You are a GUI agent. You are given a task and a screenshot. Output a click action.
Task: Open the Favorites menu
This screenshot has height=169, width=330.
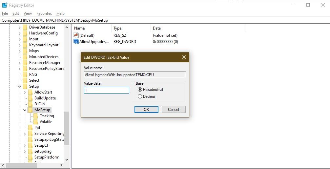(44, 13)
